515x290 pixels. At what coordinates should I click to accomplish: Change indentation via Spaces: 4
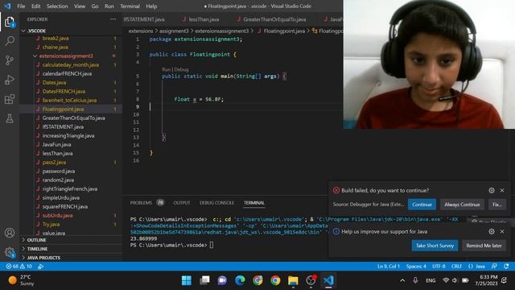click(x=416, y=267)
